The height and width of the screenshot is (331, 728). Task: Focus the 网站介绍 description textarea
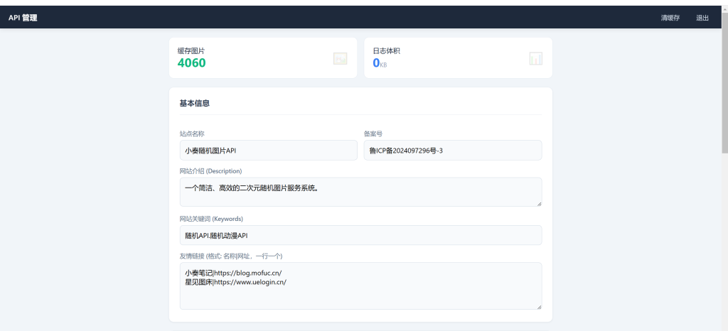click(x=360, y=192)
